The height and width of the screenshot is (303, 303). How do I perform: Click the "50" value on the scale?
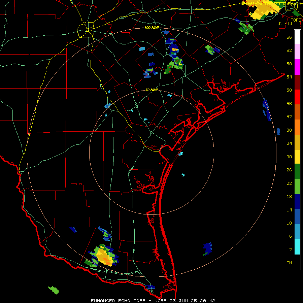click(289, 90)
